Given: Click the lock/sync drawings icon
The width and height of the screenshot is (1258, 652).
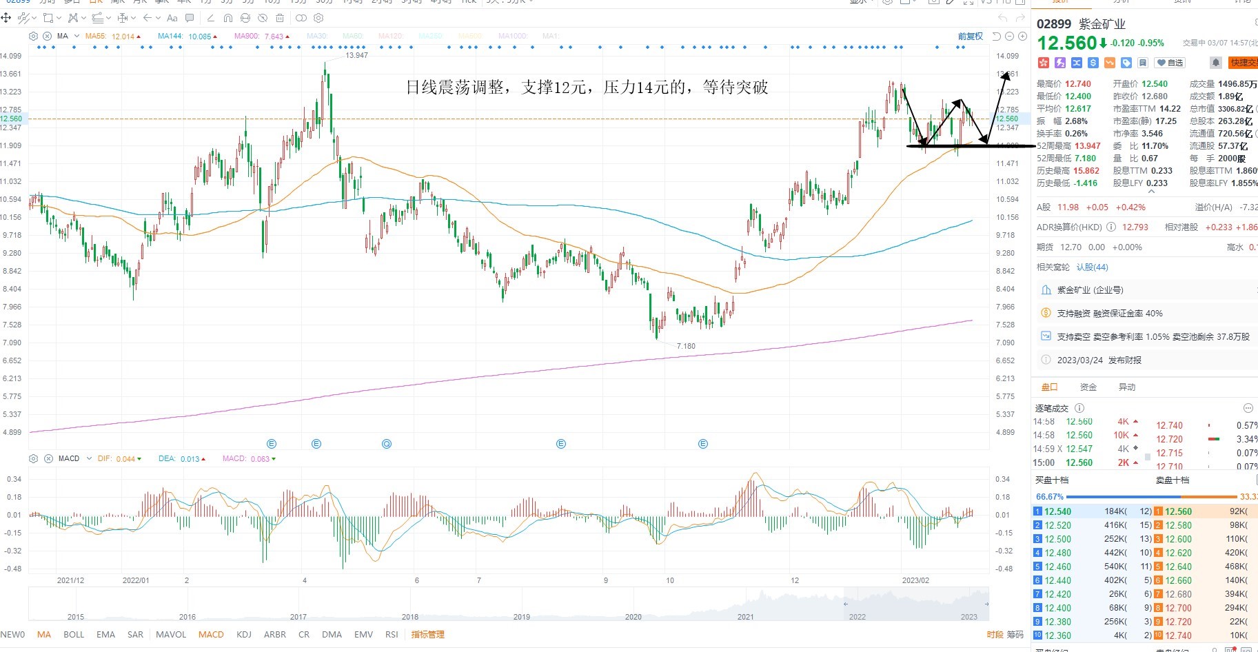Looking at the screenshot, I should coord(245,18).
